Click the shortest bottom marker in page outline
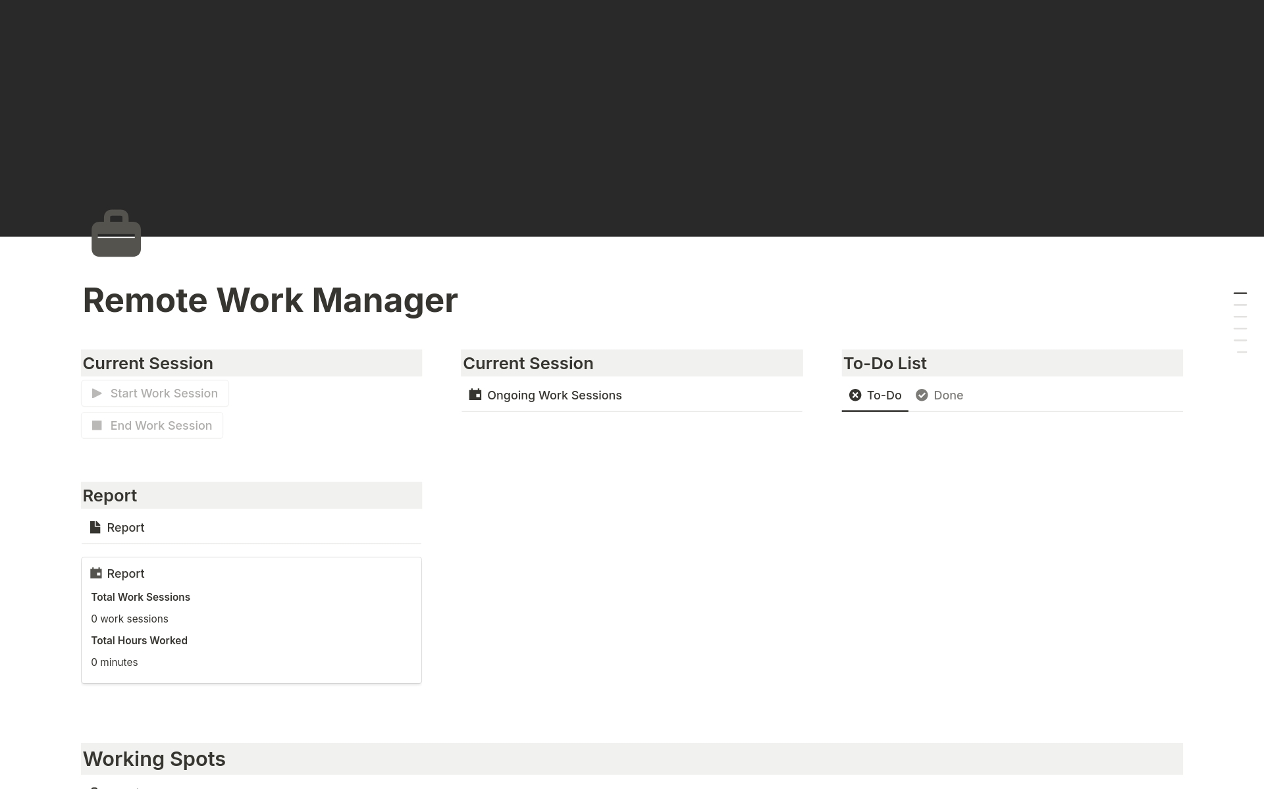Screen dimensions: 1264x789 pos(1242,353)
